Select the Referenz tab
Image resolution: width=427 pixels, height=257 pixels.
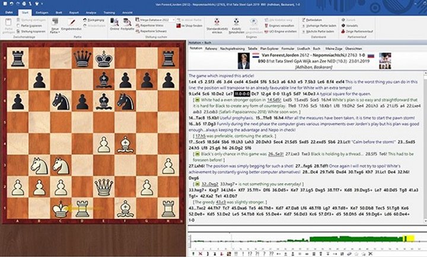coord(211,49)
